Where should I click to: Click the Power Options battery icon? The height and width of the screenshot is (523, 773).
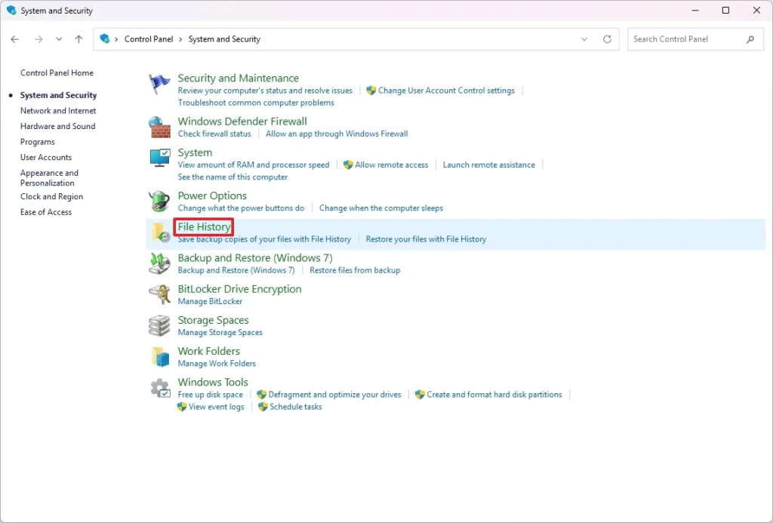159,202
